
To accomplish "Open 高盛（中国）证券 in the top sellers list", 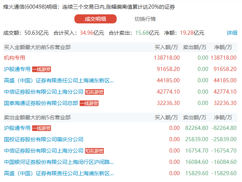I will coord(59,173).
